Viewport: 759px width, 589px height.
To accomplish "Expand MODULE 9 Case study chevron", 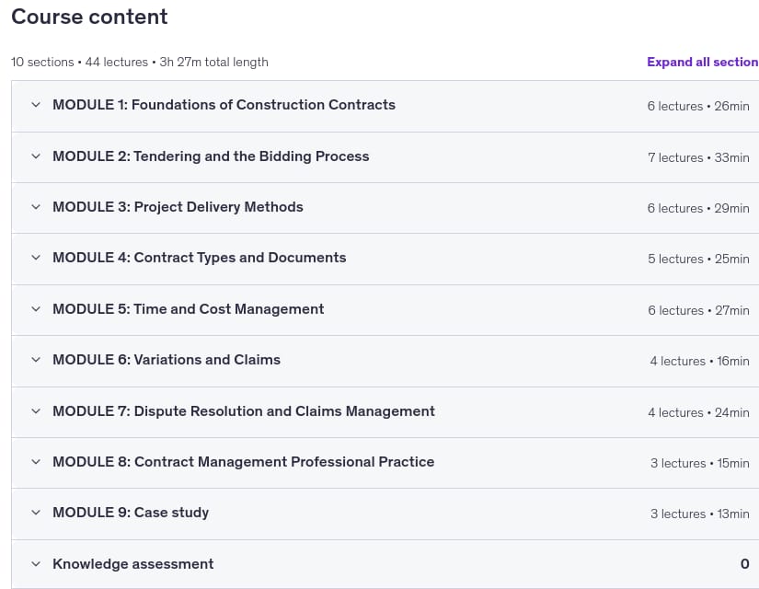I will 36,513.
